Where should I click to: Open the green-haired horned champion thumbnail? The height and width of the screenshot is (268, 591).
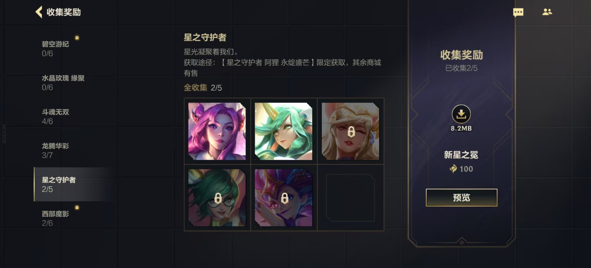click(x=283, y=131)
